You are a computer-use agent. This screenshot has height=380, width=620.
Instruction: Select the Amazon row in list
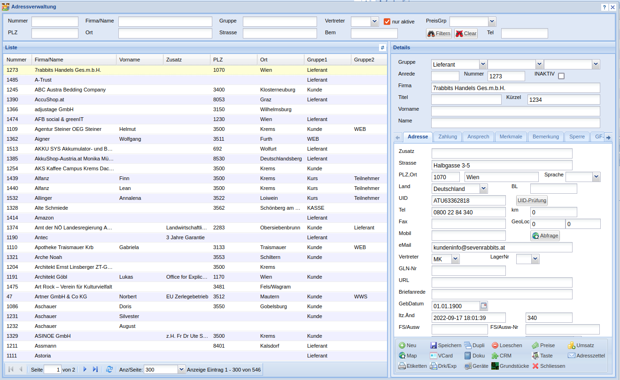[44, 218]
